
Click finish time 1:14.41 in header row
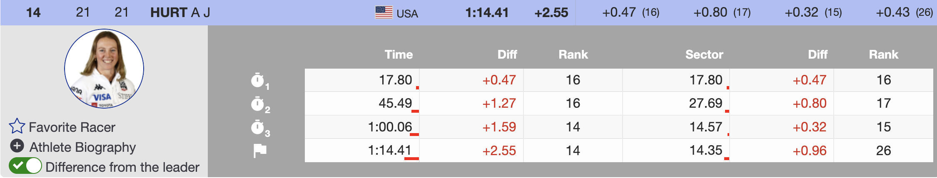[487, 12]
